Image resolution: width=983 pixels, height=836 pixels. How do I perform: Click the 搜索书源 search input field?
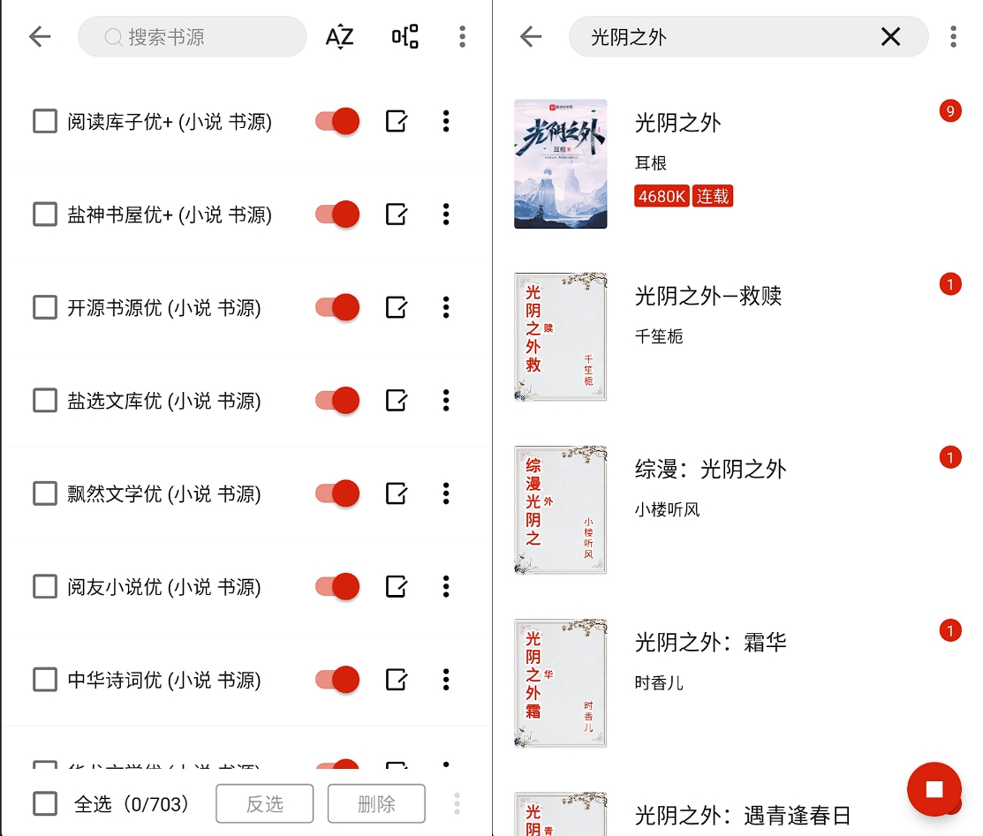[193, 36]
